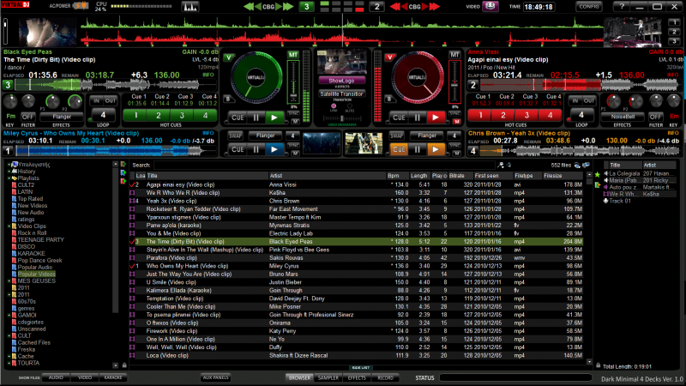Adjust the video crossfader slider
686x386 pixels.
[x=342, y=118]
